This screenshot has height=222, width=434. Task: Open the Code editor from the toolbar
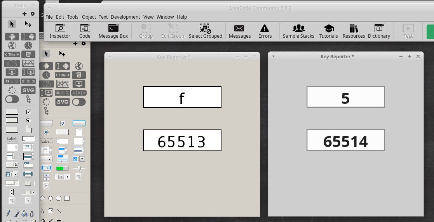[85, 31]
